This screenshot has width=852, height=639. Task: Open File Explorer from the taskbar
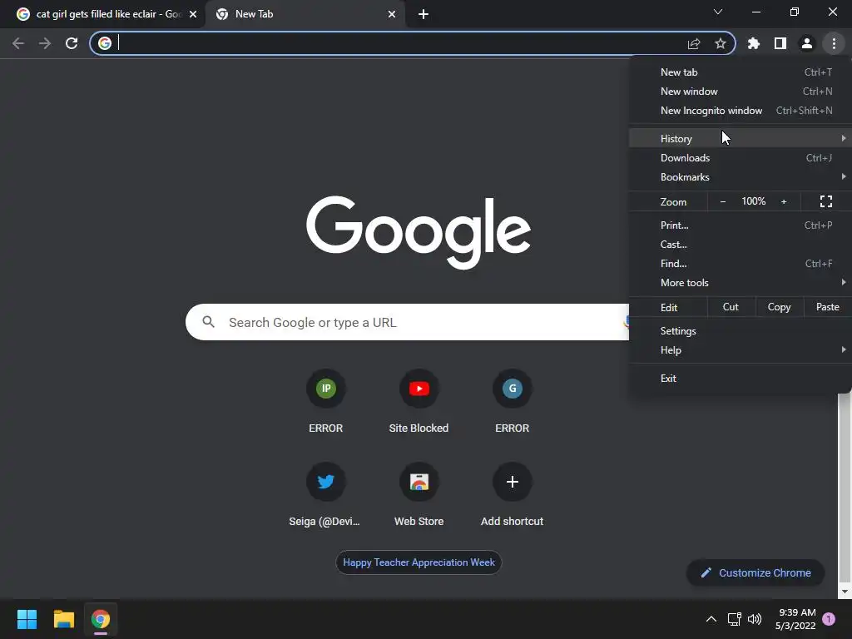63,619
